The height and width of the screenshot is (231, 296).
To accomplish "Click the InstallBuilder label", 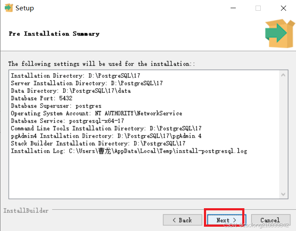I will (x=26, y=211).
